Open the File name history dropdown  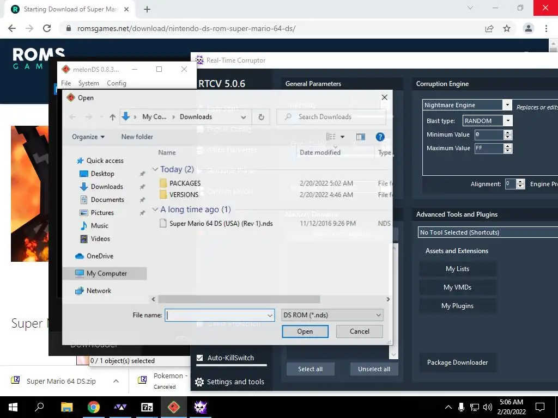(x=269, y=315)
